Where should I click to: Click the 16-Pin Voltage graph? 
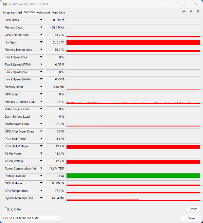(133, 161)
